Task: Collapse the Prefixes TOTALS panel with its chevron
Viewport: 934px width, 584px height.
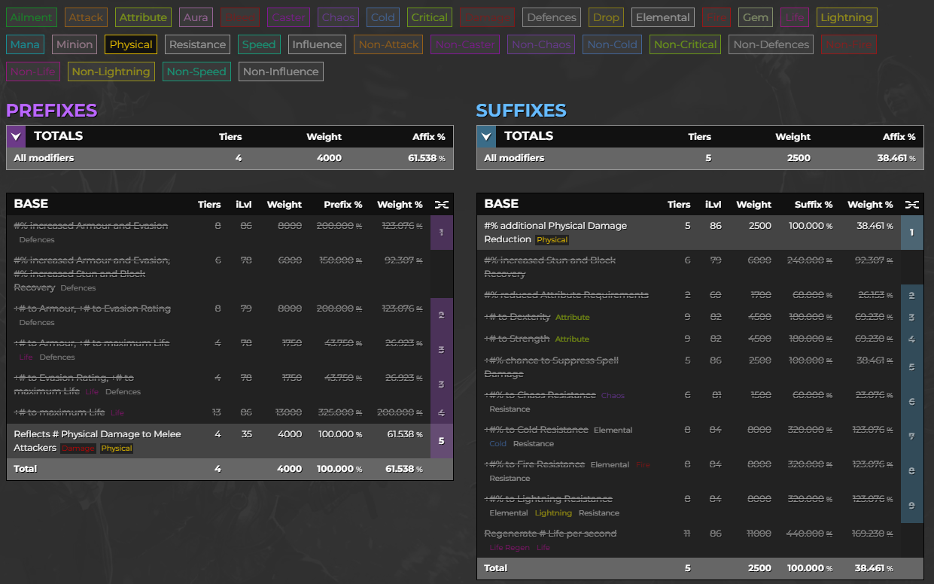Action: 16,136
